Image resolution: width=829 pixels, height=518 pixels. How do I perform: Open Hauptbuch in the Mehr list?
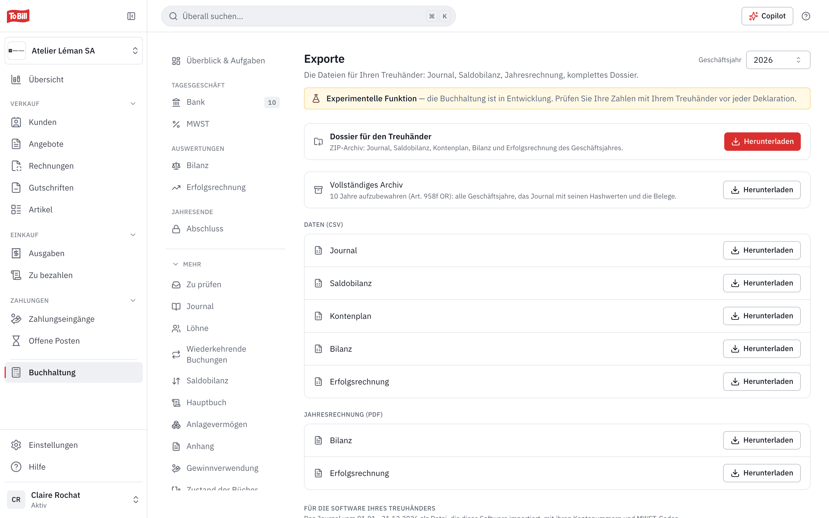point(226,403)
